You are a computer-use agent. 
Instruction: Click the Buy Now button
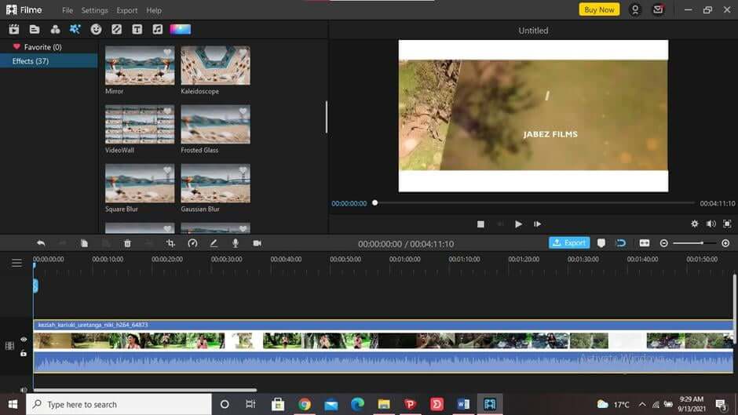tap(599, 9)
